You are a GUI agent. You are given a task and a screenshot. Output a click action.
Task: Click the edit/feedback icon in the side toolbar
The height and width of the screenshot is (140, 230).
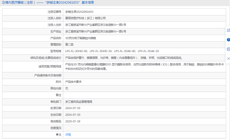pos(228,30)
